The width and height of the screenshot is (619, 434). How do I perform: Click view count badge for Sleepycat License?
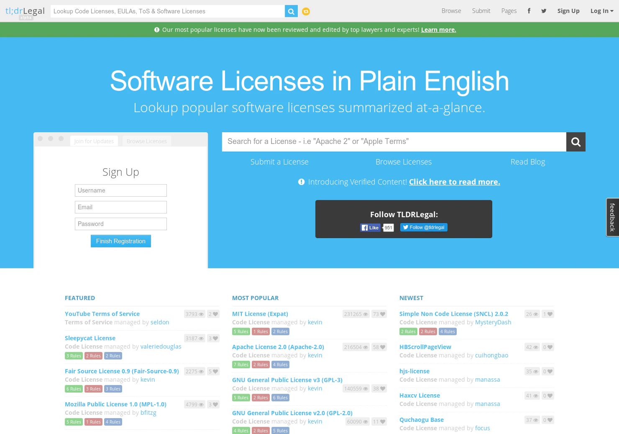(195, 338)
